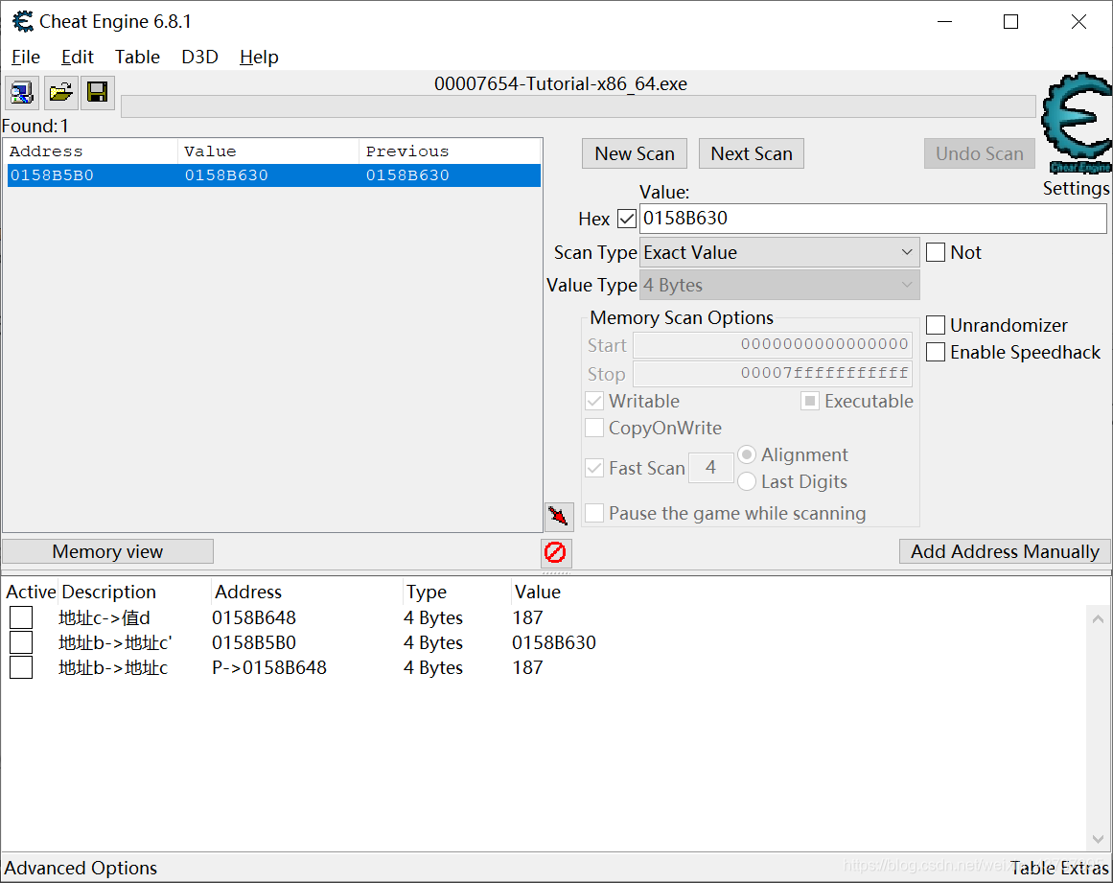Open the File menu

(x=26, y=57)
